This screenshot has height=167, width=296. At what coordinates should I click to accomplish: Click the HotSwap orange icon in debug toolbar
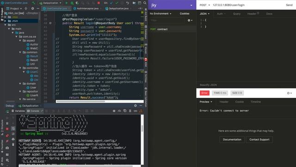click(141, 111)
